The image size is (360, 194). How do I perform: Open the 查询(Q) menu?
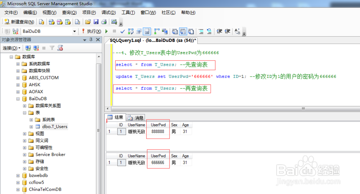click(69, 13)
